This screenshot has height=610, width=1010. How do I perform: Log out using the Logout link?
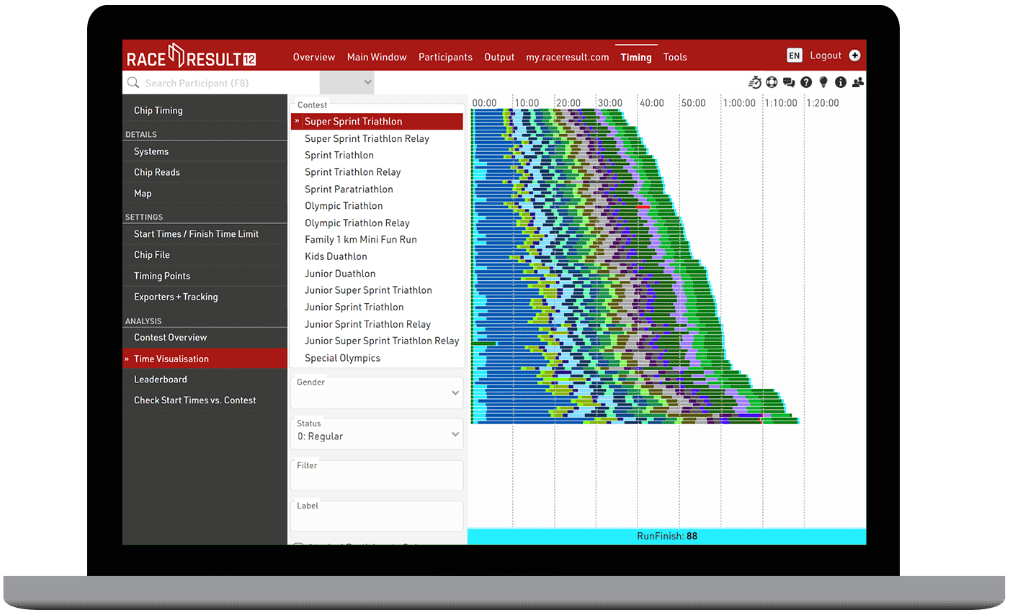(826, 55)
